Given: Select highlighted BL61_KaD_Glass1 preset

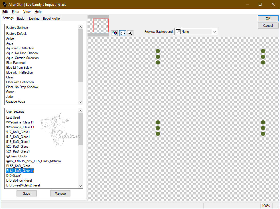Looking at the screenshot, I should 20,171.
